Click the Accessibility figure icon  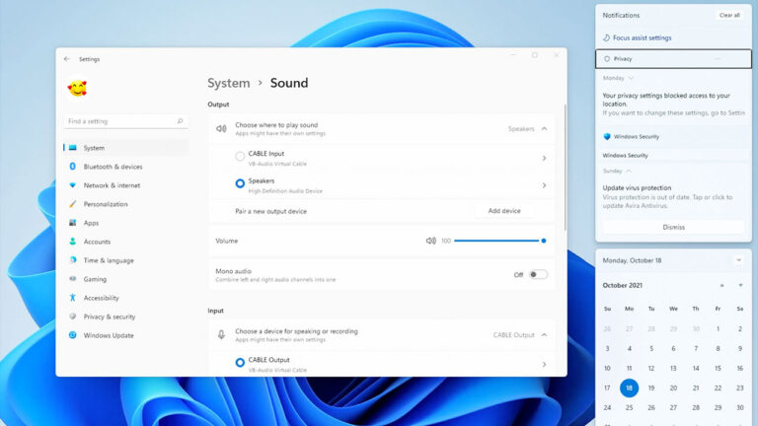72,298
